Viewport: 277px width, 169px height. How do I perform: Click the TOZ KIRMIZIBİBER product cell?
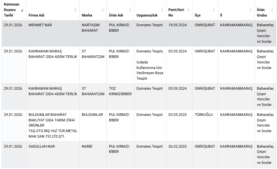click(120, 91)
